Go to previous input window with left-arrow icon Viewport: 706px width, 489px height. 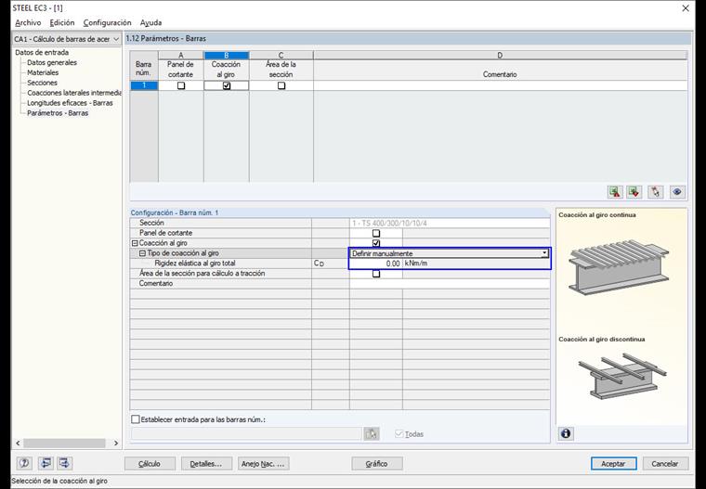pyautogui.click(x=46, y=463)
